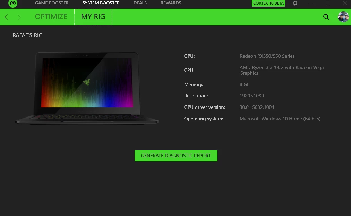Click the GPU: label

(x=189, y=56)
